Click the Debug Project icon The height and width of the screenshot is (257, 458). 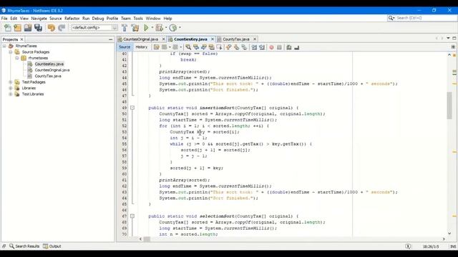click(159, 28)
